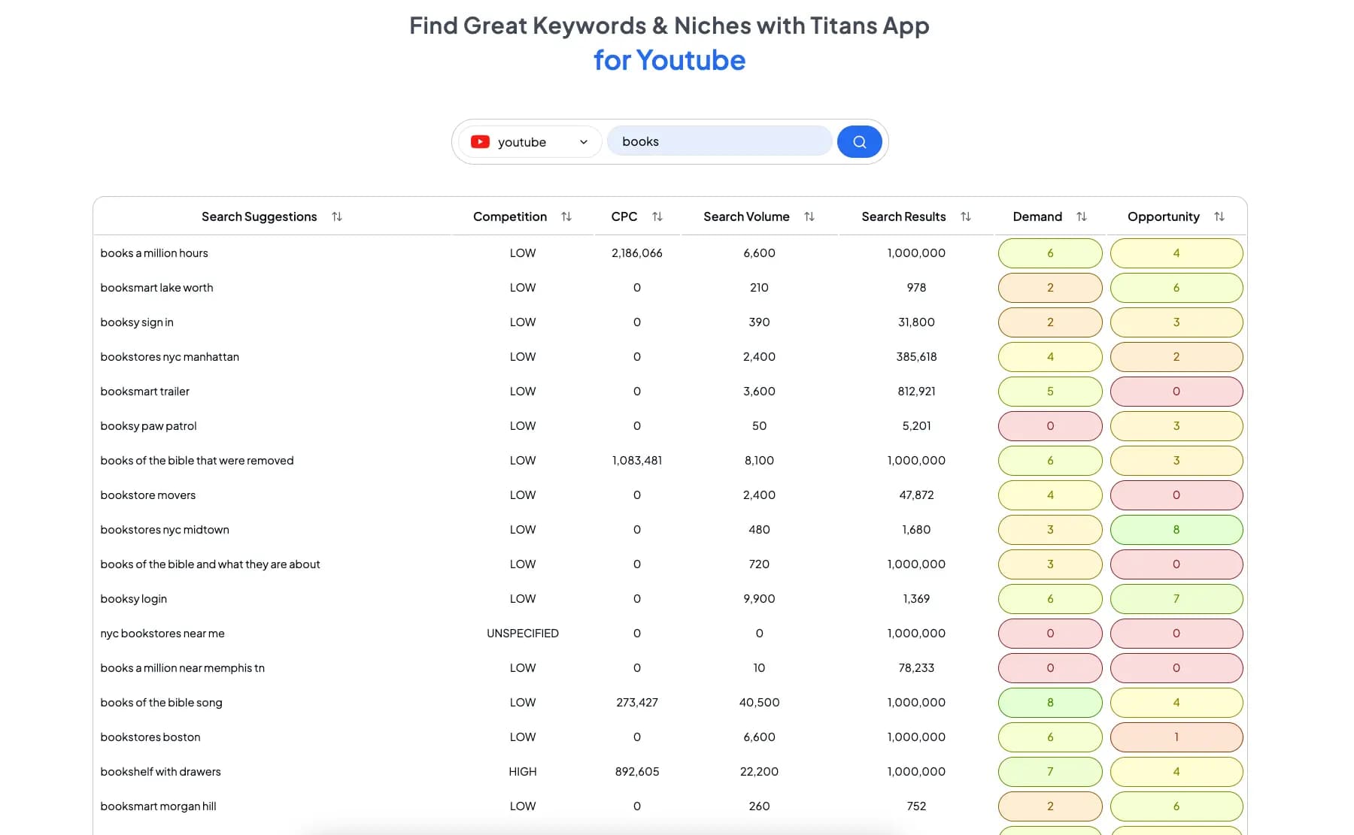Image resolution: width=1354 pixels, height=835 pixels.
Task: Sort by Competition arrows icon
Action: [x=566, y=216]
